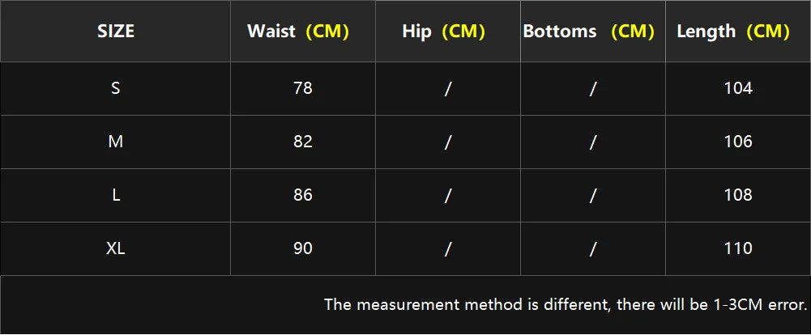Click the SIZE column header
811x335 pixels.
point(116,32)
